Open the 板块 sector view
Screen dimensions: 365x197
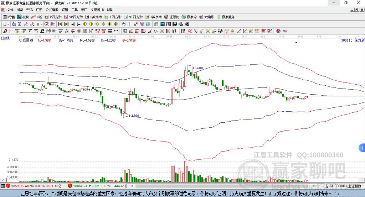(23, 17)
